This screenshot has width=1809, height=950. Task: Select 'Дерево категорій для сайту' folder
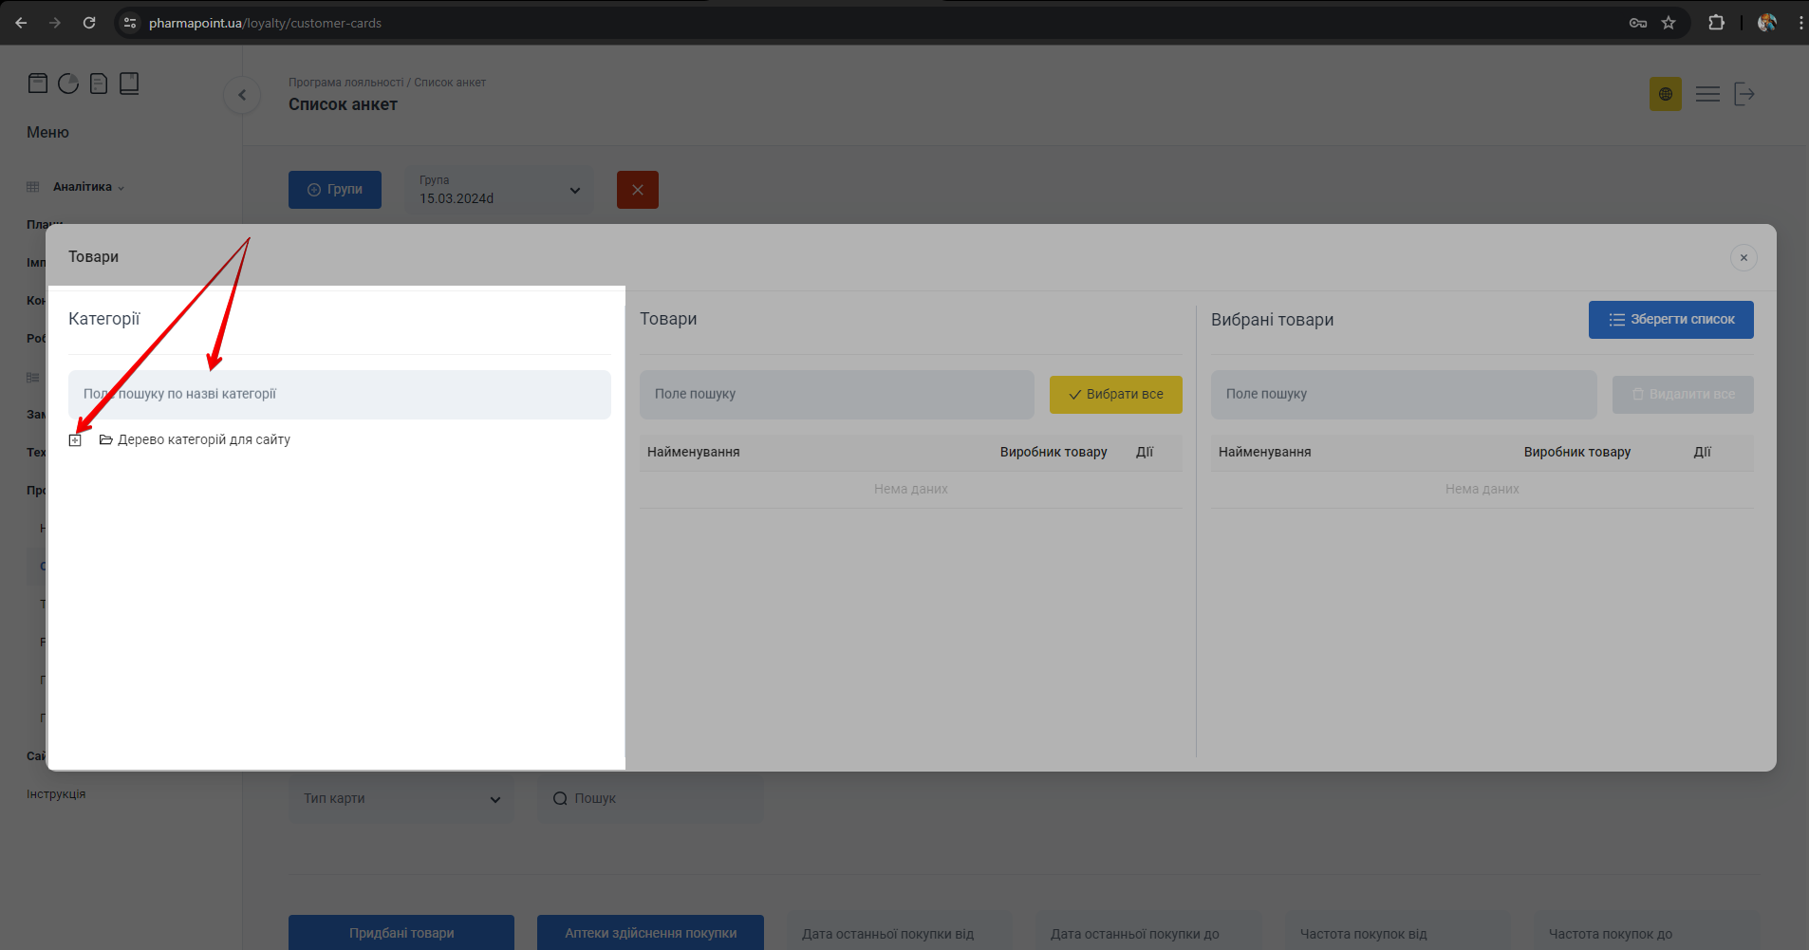click(x=203, y=439)
